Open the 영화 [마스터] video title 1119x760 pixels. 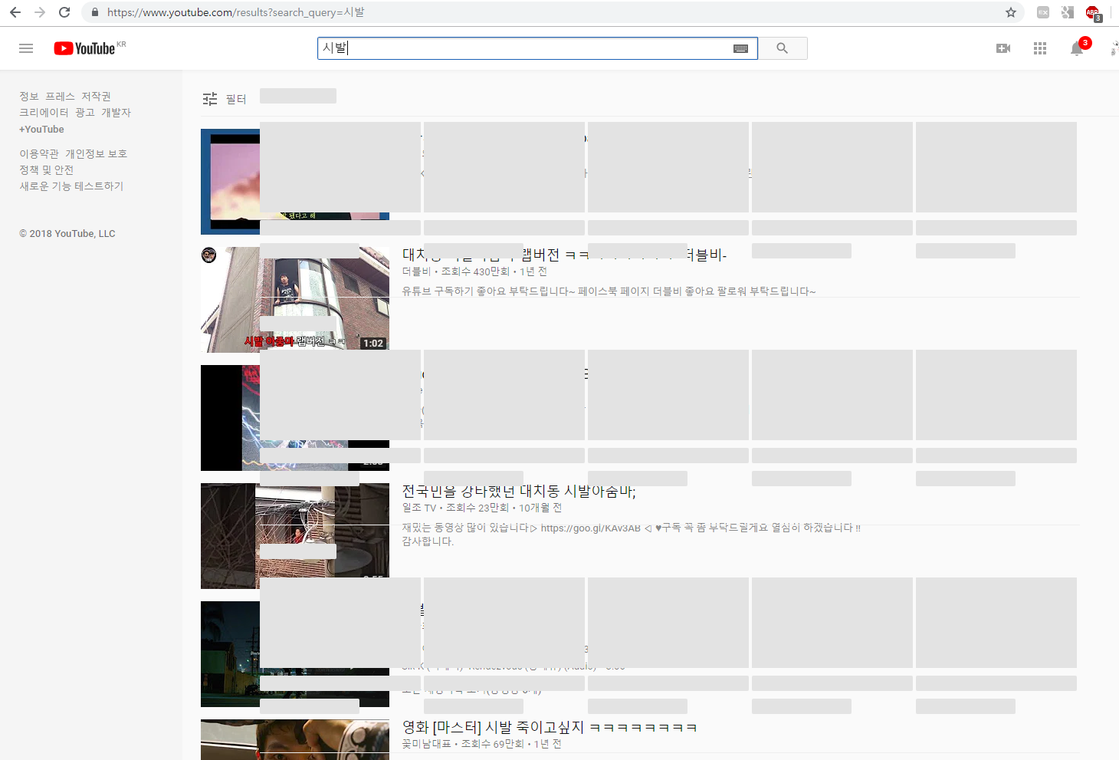click(x=549, y=727)
